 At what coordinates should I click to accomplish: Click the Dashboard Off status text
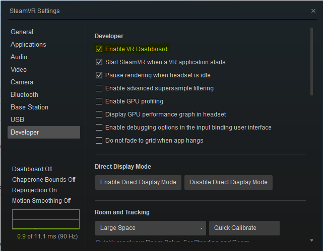(32, 169)
